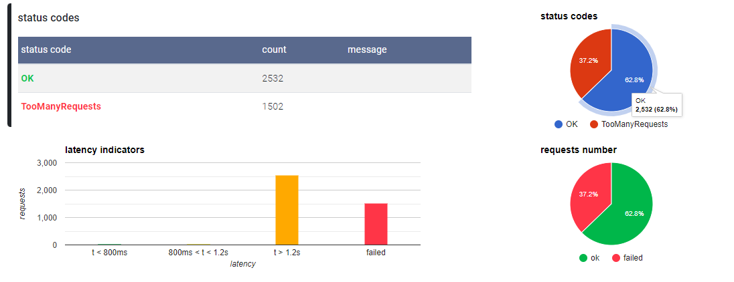
Task: Click the red TooManyRequests legend dot
Action: click(x=594, y=124)
